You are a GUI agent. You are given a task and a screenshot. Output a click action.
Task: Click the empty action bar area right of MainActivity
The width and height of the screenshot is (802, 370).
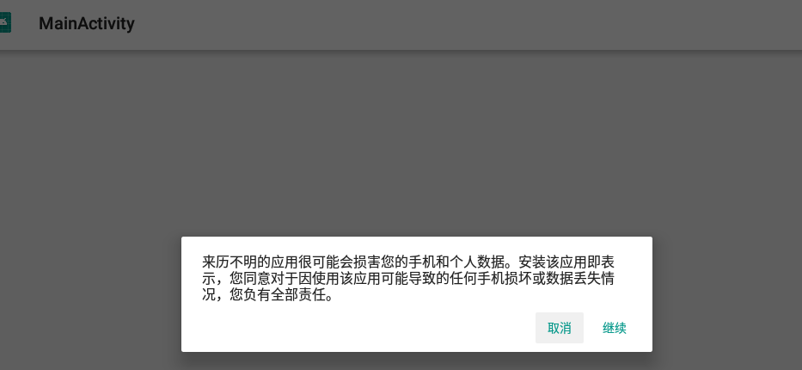[461, 25]
